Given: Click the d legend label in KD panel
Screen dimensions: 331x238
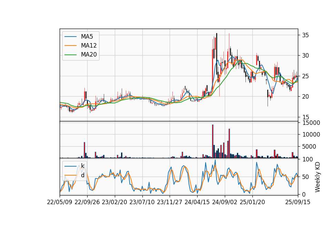Looking at the screenshot, I should pyautogui.click(x=82, y=175).
